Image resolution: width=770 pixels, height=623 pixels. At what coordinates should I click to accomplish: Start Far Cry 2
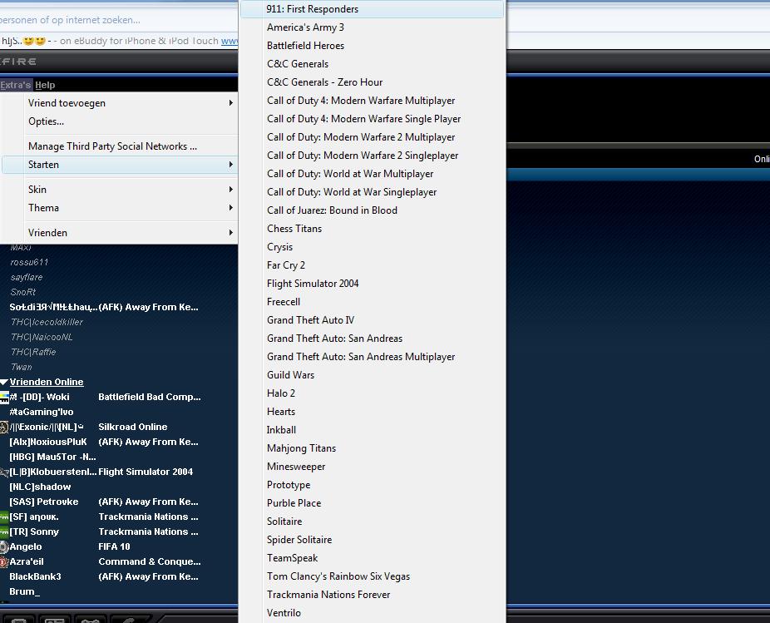point(373,265)
